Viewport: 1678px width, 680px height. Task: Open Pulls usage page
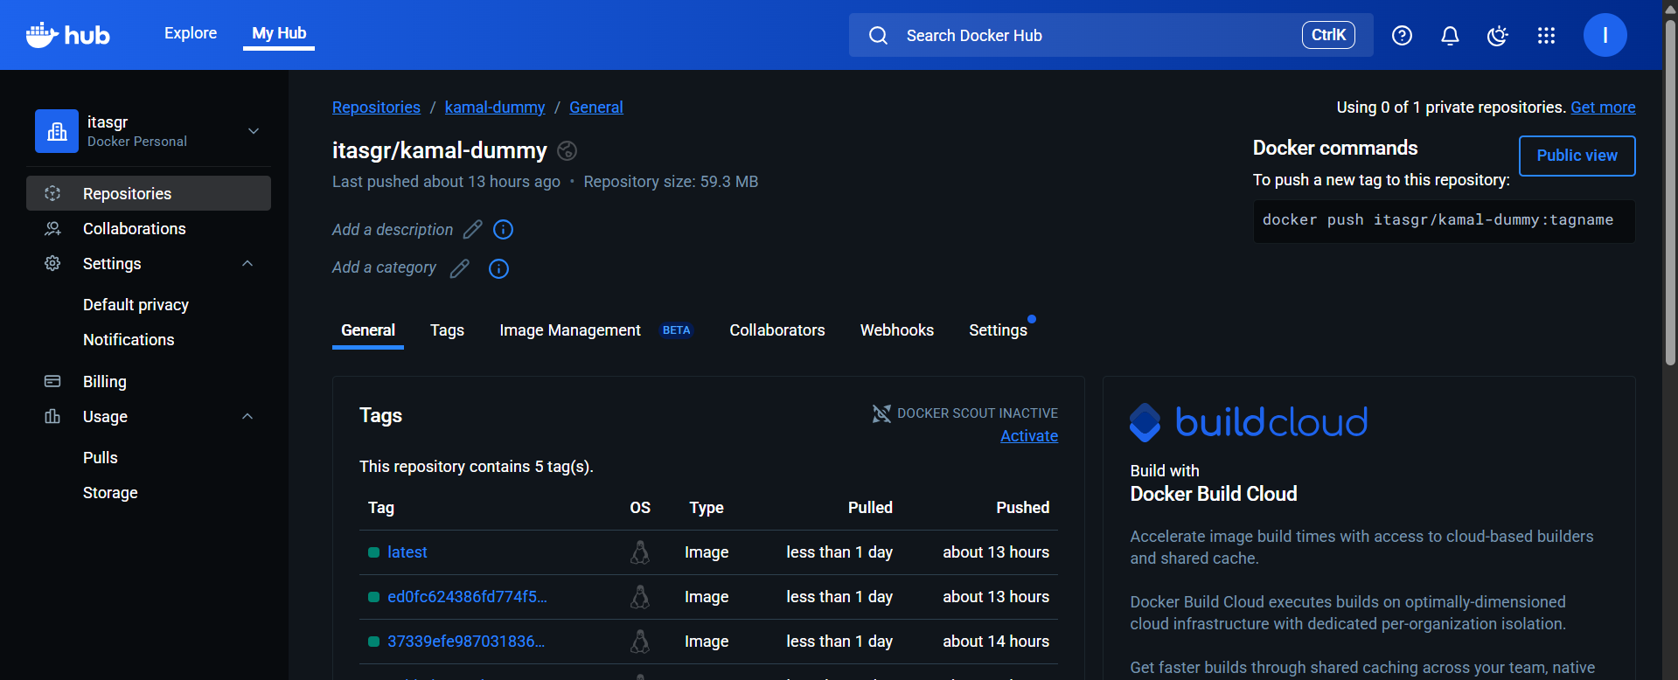click(101, 458)
